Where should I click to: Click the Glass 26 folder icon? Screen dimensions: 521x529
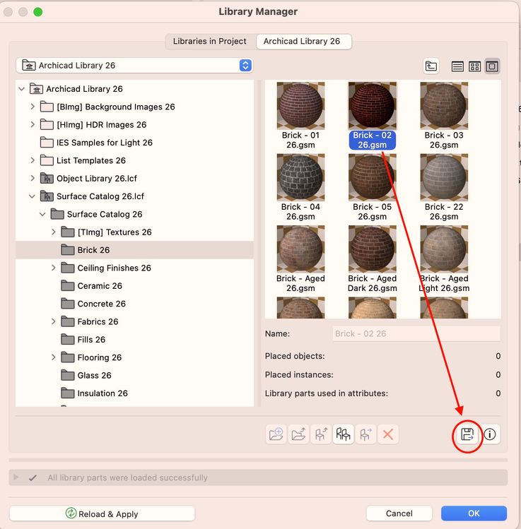(68, 375)
